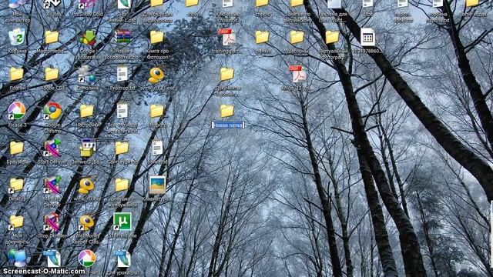Screen dimensions: 493x277
Task: Select the 3034978860 file icon
Action: coord(367,37)
